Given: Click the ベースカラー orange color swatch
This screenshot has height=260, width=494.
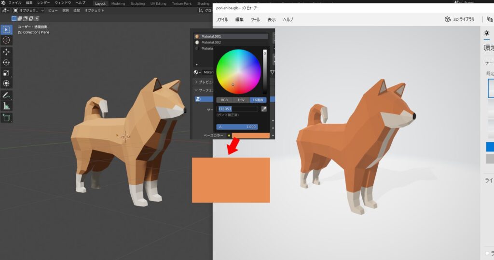Looking at the screenshot, I should pyautogui.click(x=250, y=136).
